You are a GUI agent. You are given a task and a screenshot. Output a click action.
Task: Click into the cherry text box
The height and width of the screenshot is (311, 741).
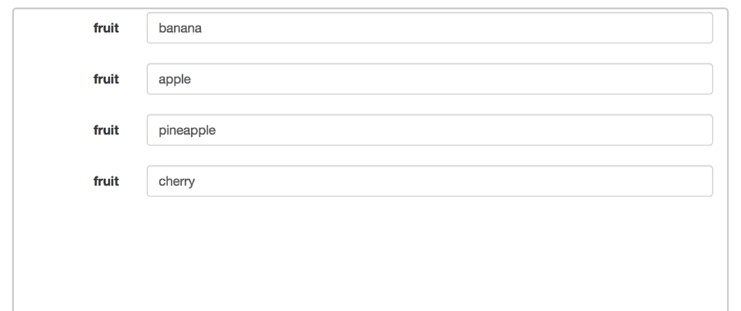point(429,181)
